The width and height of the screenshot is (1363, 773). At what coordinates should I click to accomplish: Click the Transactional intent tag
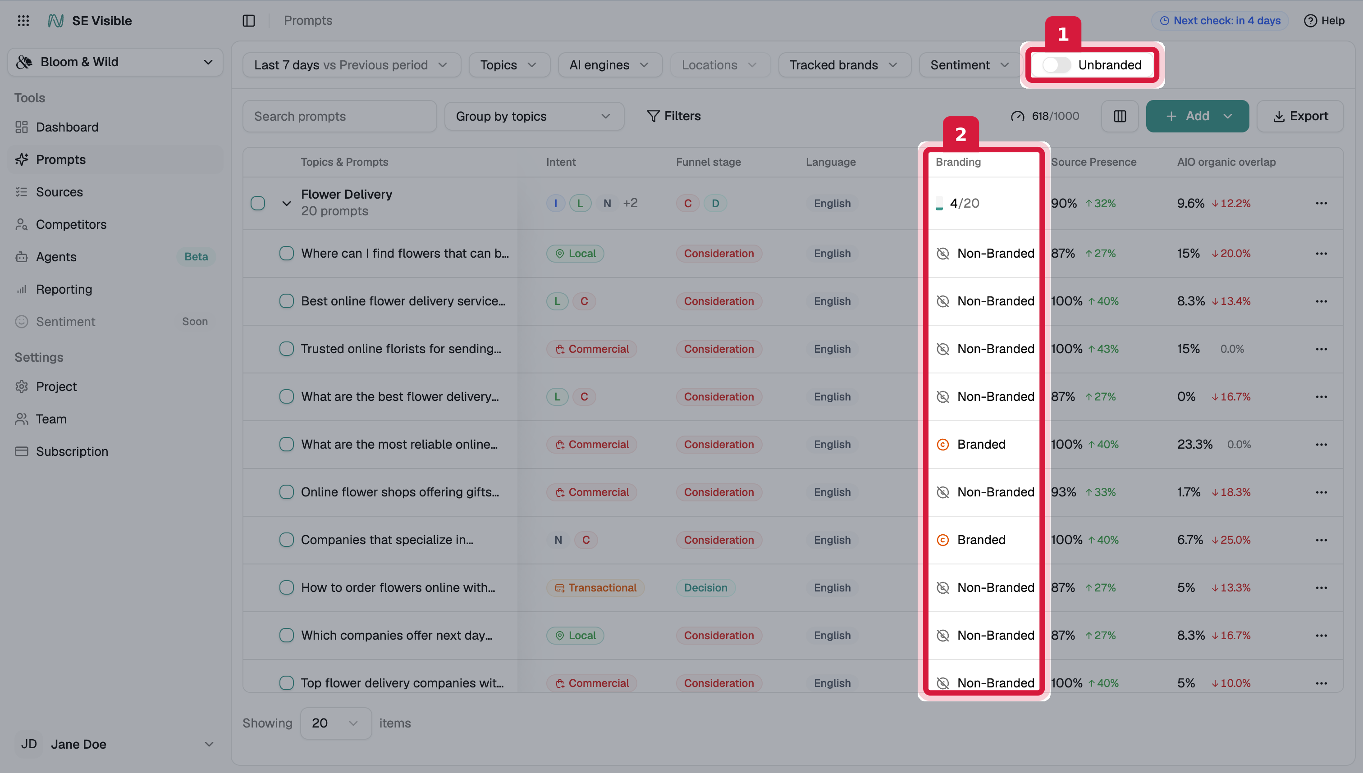pos(595,587)
